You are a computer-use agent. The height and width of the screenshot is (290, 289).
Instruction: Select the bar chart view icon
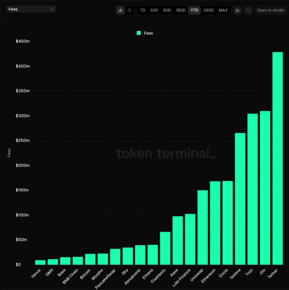tap(120, 10)
